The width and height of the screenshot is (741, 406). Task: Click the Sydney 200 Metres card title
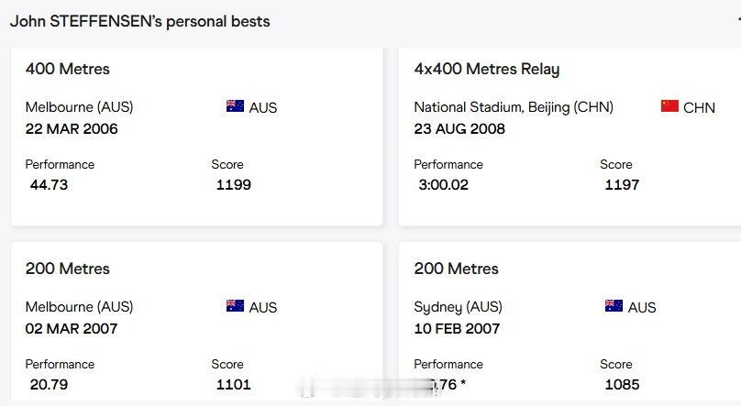456,269
